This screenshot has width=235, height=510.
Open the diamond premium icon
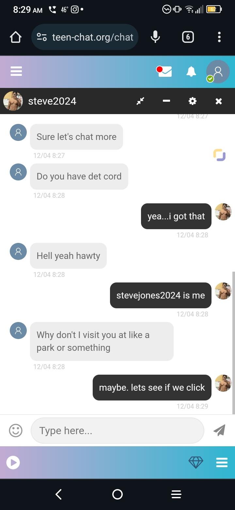point(196,462)
